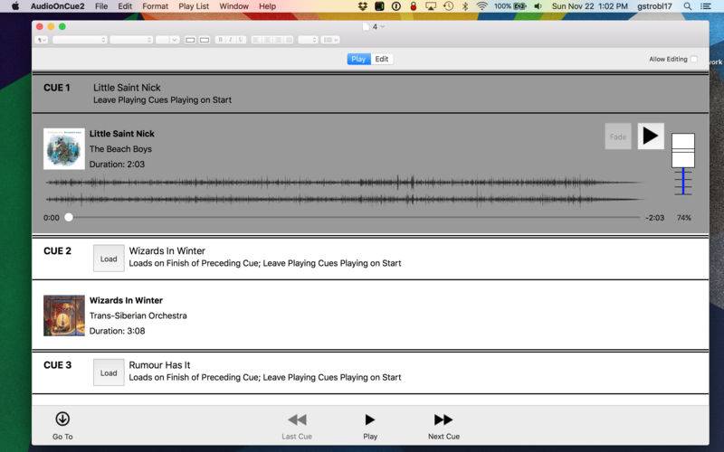Click the document proxy icon in the title bar
Viewport: 724px width, 452px height.
(366, 27)
